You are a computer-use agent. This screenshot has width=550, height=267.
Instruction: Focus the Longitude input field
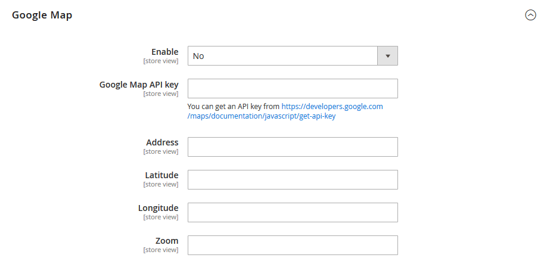point(293,212)
